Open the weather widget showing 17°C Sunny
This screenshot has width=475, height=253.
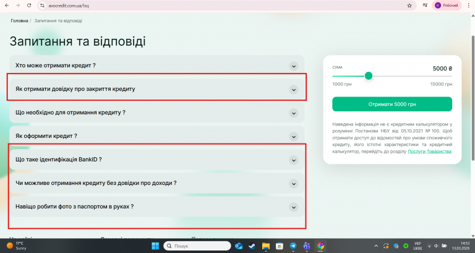click(17, 246)
